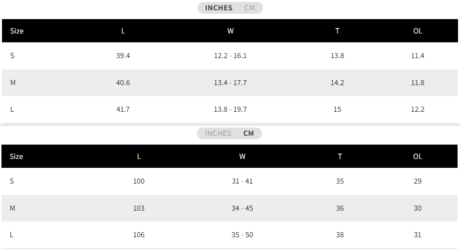Select the M row showing 103 length
461x251 pixels.
[230, 208]
